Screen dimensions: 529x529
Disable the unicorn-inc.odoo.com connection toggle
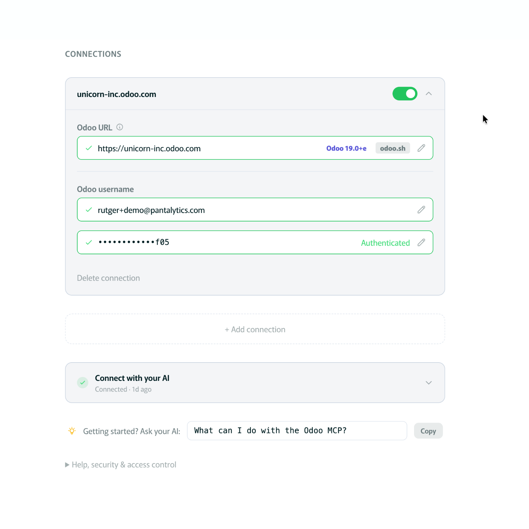click(x=405, y=94)
